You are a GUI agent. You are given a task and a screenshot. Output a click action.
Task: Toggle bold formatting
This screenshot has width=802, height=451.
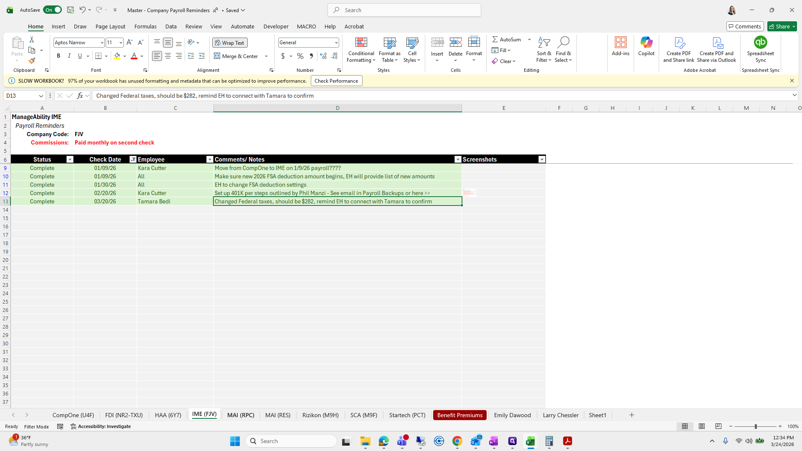pyautogui.click(x=58, y=56)
